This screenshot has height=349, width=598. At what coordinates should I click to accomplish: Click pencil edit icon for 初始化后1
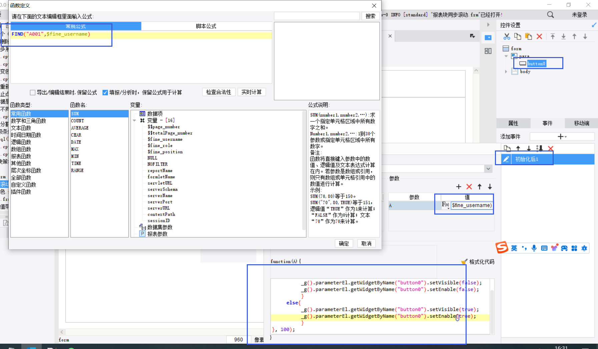point(506,159)
